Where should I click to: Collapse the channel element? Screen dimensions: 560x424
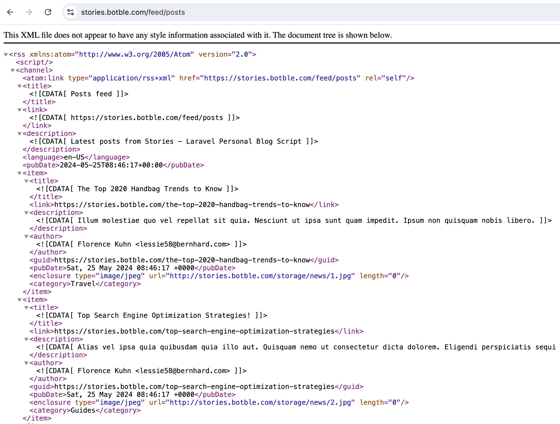point(12,70)
